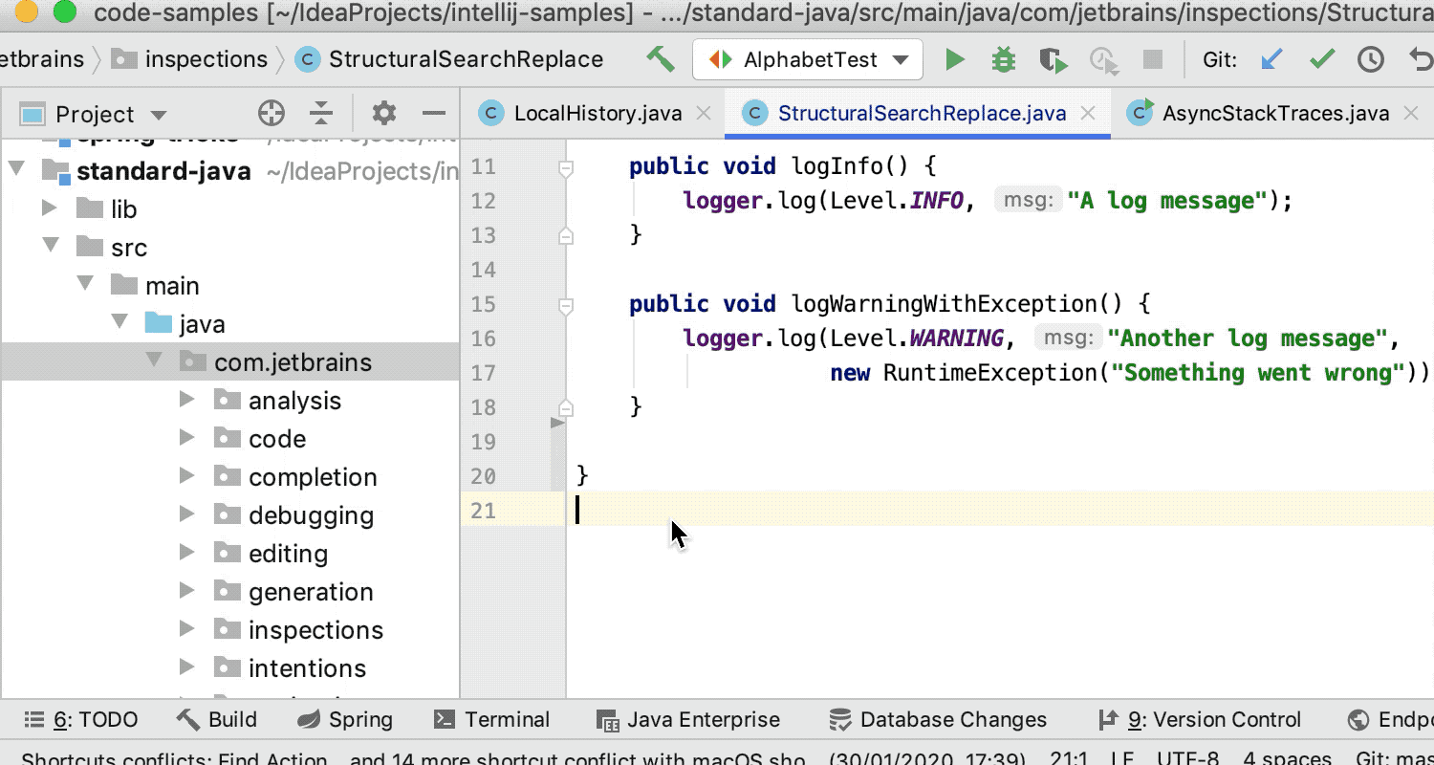Fold logInfo method at line 11
1434x765 pixels.
point(566,167)
